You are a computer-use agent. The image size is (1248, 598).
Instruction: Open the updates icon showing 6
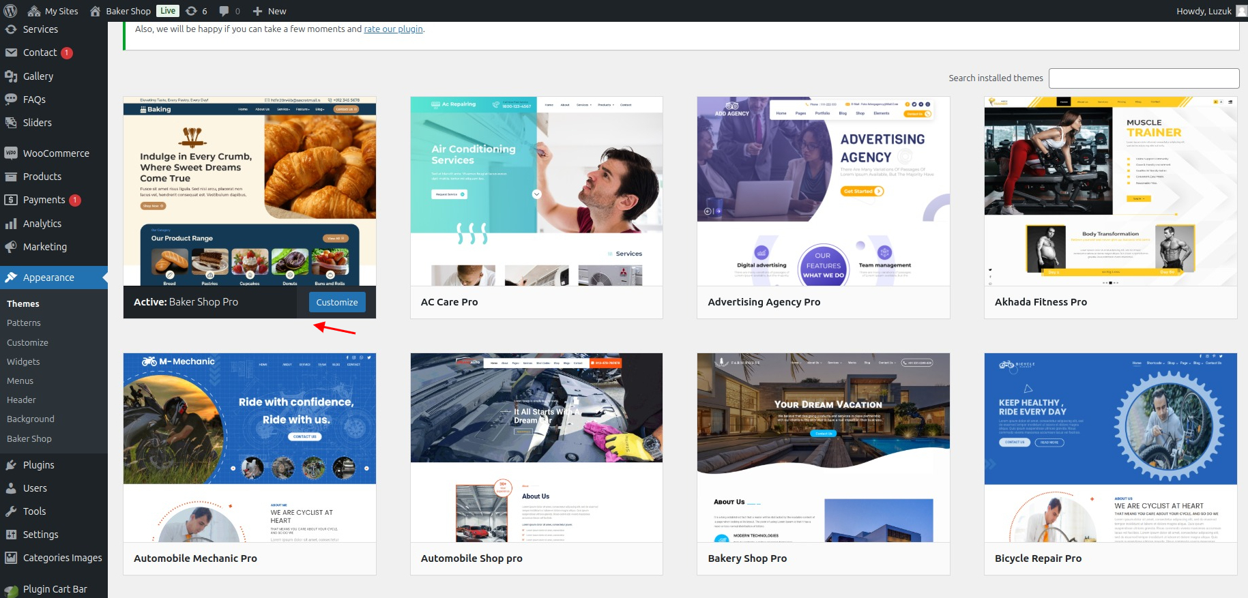point(192,11)
